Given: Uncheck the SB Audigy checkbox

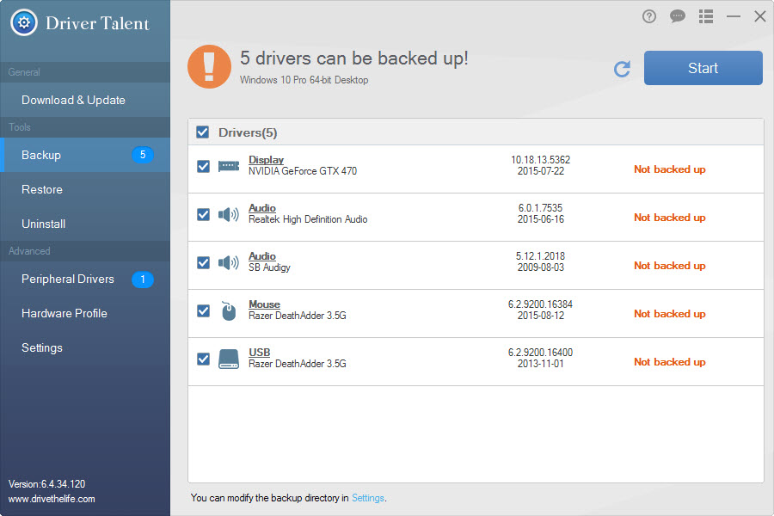Looking at the screenshot, I should [x=203, y=262].
